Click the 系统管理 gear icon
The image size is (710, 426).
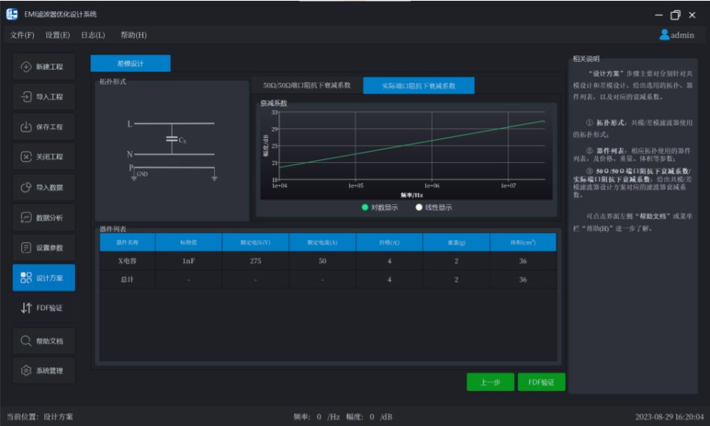pyautogui.click(x=25, y=371)
